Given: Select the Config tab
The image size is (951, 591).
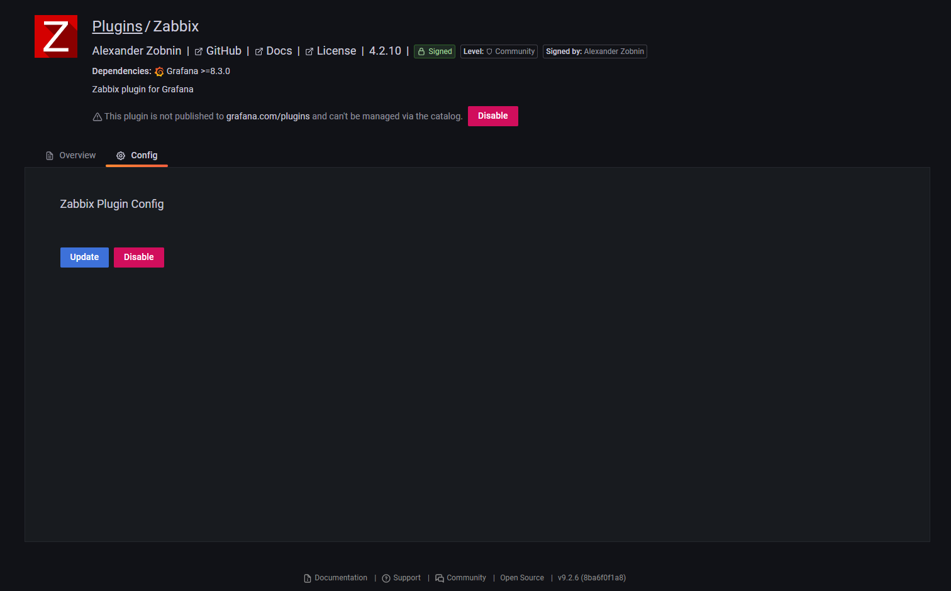Looking at the screenshot, I should 144,155.
